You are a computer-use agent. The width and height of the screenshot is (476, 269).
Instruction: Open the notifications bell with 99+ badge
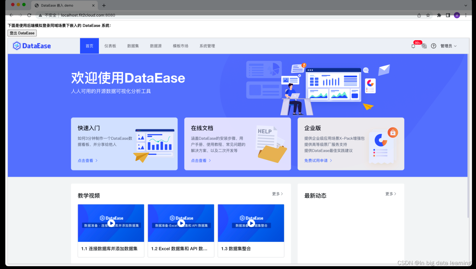(x=413, y=46)
